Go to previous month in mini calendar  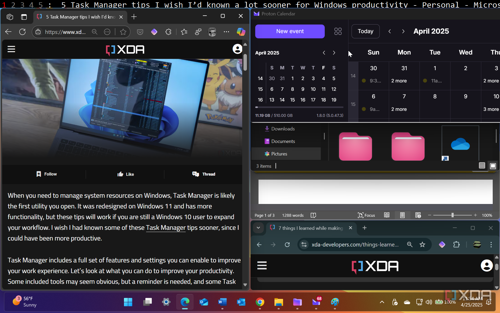(324, 53)
